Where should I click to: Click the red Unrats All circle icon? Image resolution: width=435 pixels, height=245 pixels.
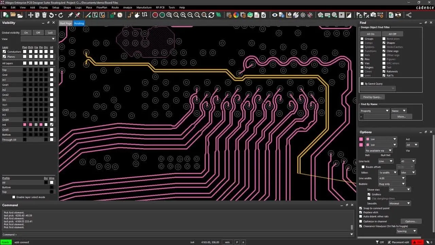155,15
